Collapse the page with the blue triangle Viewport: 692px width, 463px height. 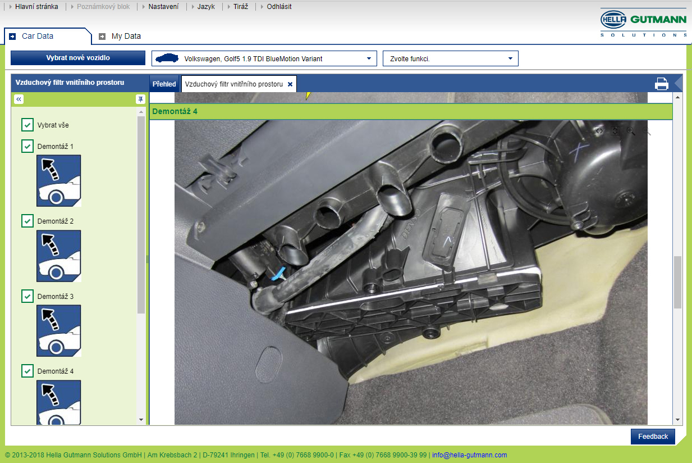678,84
